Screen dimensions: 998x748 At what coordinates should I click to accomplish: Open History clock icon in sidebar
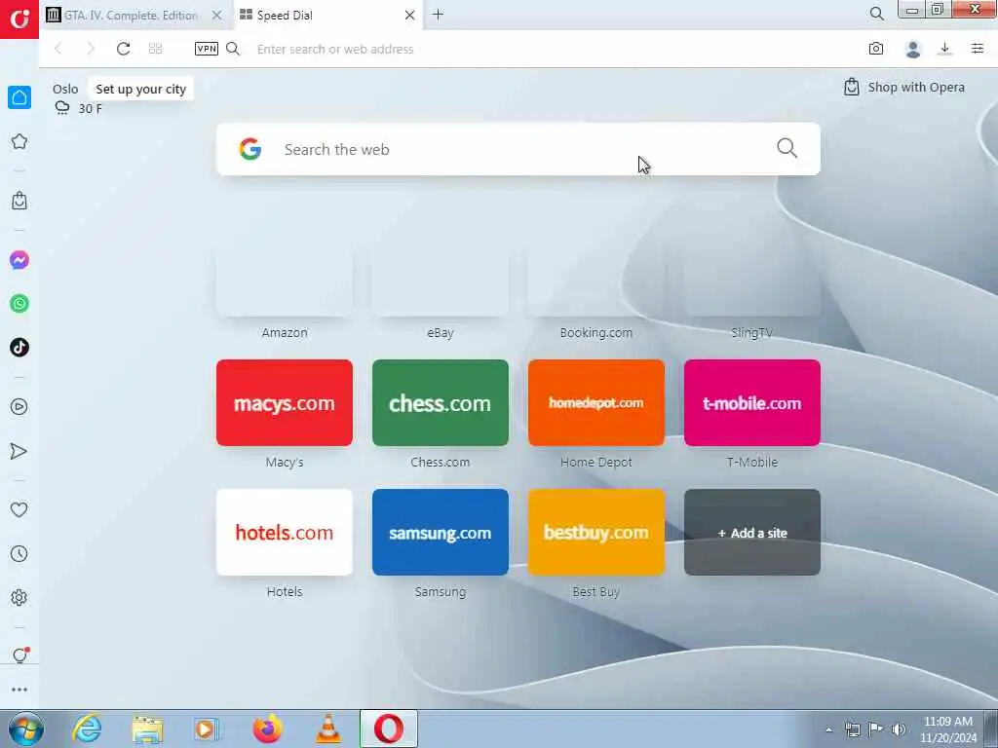coord(19,553)
